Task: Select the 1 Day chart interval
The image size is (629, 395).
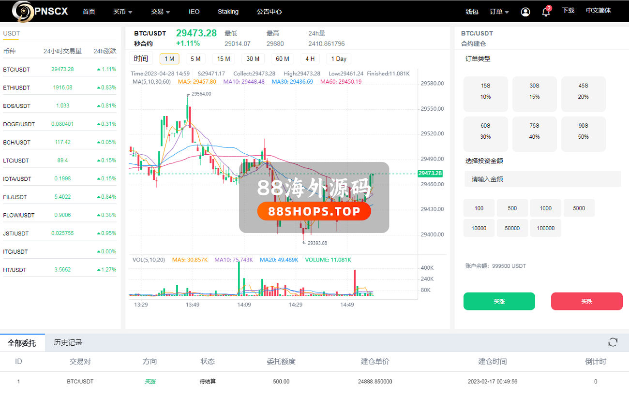Action: click(x=338, y=59)
